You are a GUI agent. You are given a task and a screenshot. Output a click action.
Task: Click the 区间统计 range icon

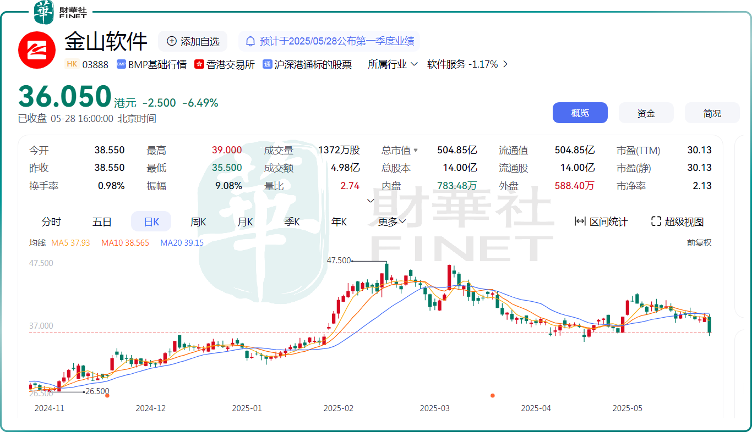click(580, 221)
